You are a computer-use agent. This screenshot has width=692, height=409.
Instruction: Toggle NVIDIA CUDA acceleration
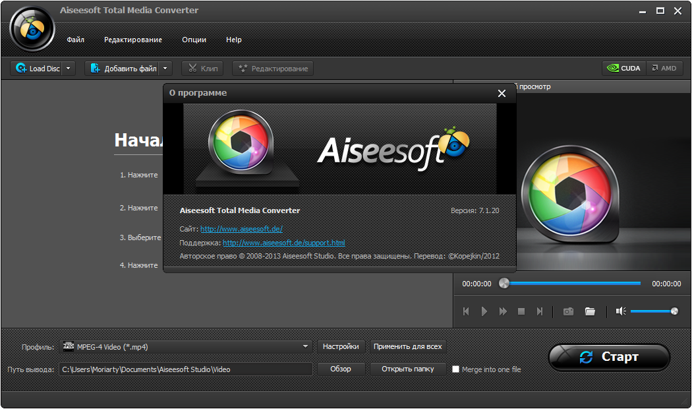[623, 69]
